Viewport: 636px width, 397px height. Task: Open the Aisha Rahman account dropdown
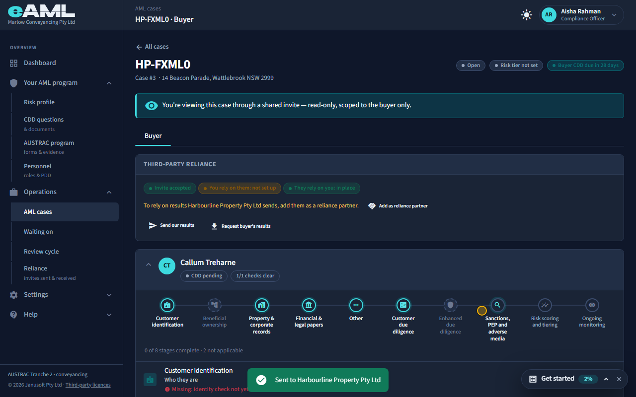pos(582,15)
